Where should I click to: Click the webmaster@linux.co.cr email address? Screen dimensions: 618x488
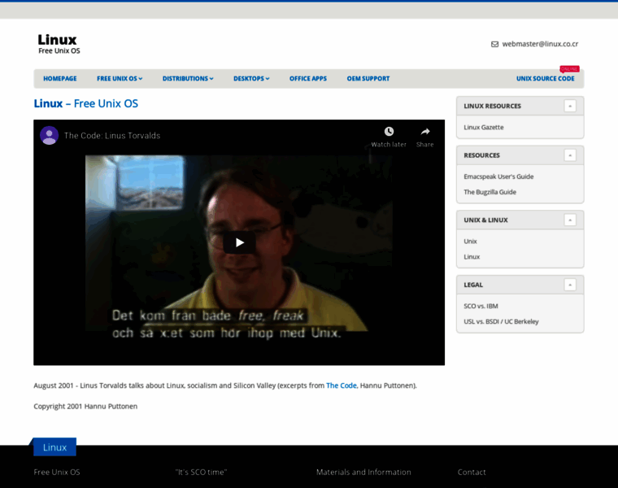tap(540, 44)
